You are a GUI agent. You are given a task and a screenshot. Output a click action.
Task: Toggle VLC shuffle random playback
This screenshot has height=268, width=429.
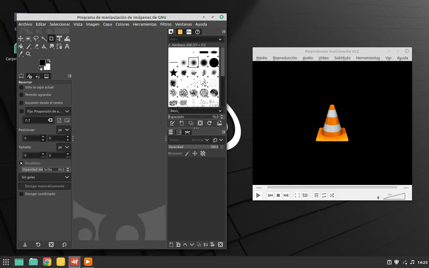point(332,195)
